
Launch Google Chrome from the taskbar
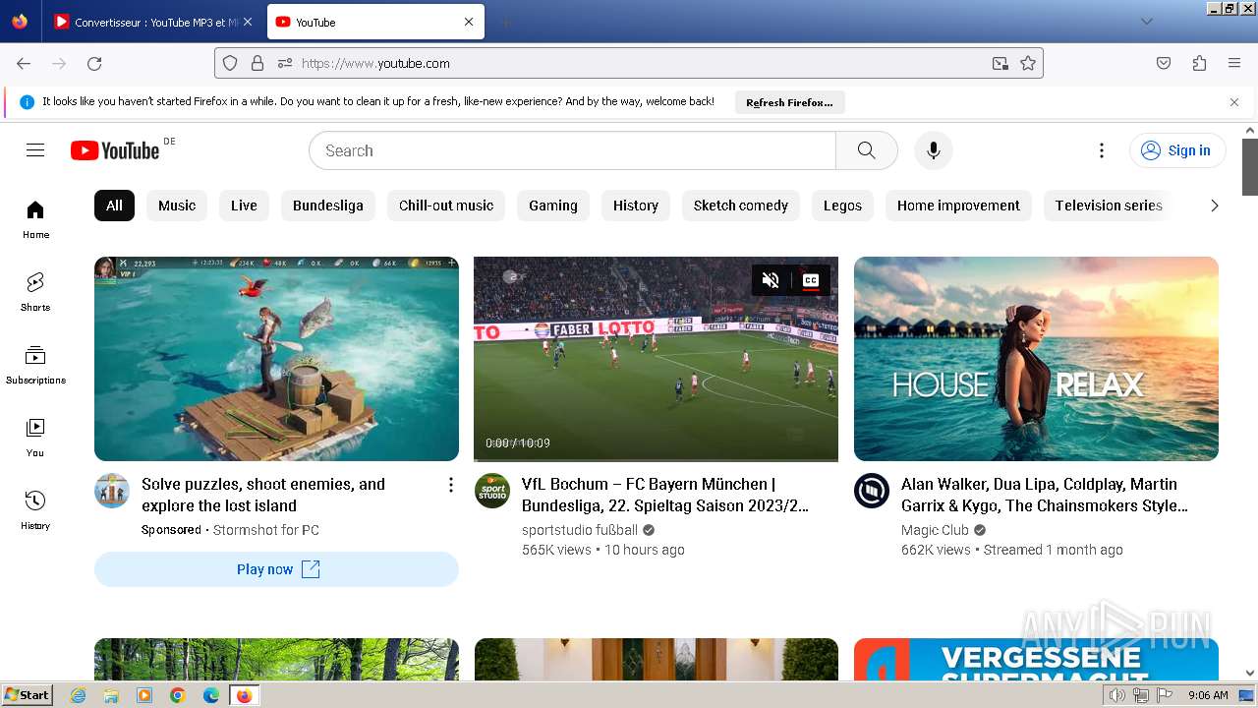point(178,695)
